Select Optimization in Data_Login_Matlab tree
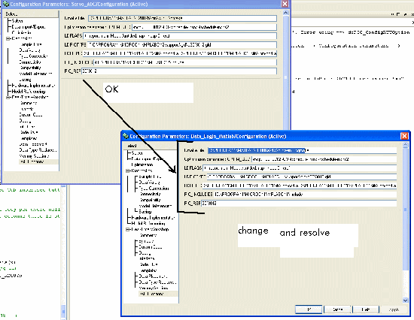The height and width of the screenshot is (320, 414). 142,165
